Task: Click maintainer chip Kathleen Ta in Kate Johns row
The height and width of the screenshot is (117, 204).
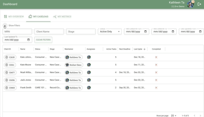Action: [74, 57]
